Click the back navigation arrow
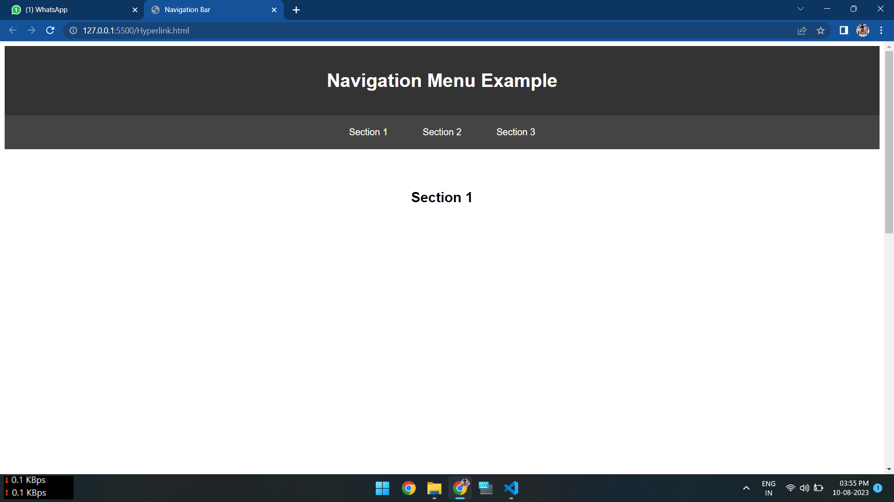 (13, 30)
